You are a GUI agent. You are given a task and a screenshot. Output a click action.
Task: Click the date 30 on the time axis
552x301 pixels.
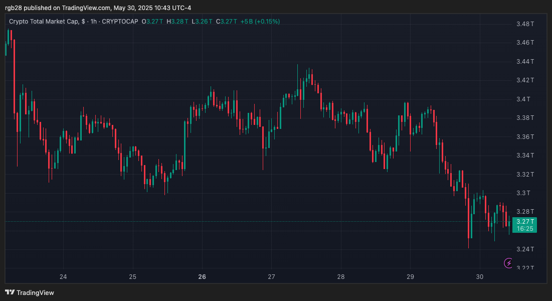coord(479,276)
